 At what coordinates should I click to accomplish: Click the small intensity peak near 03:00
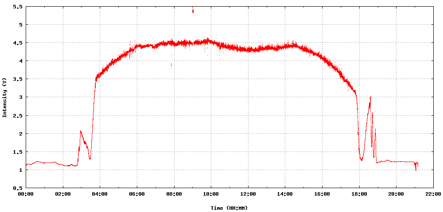(x=81, y=131)
